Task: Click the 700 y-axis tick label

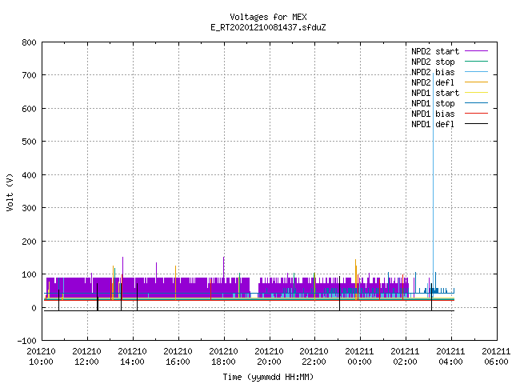Action: (29, 75)
